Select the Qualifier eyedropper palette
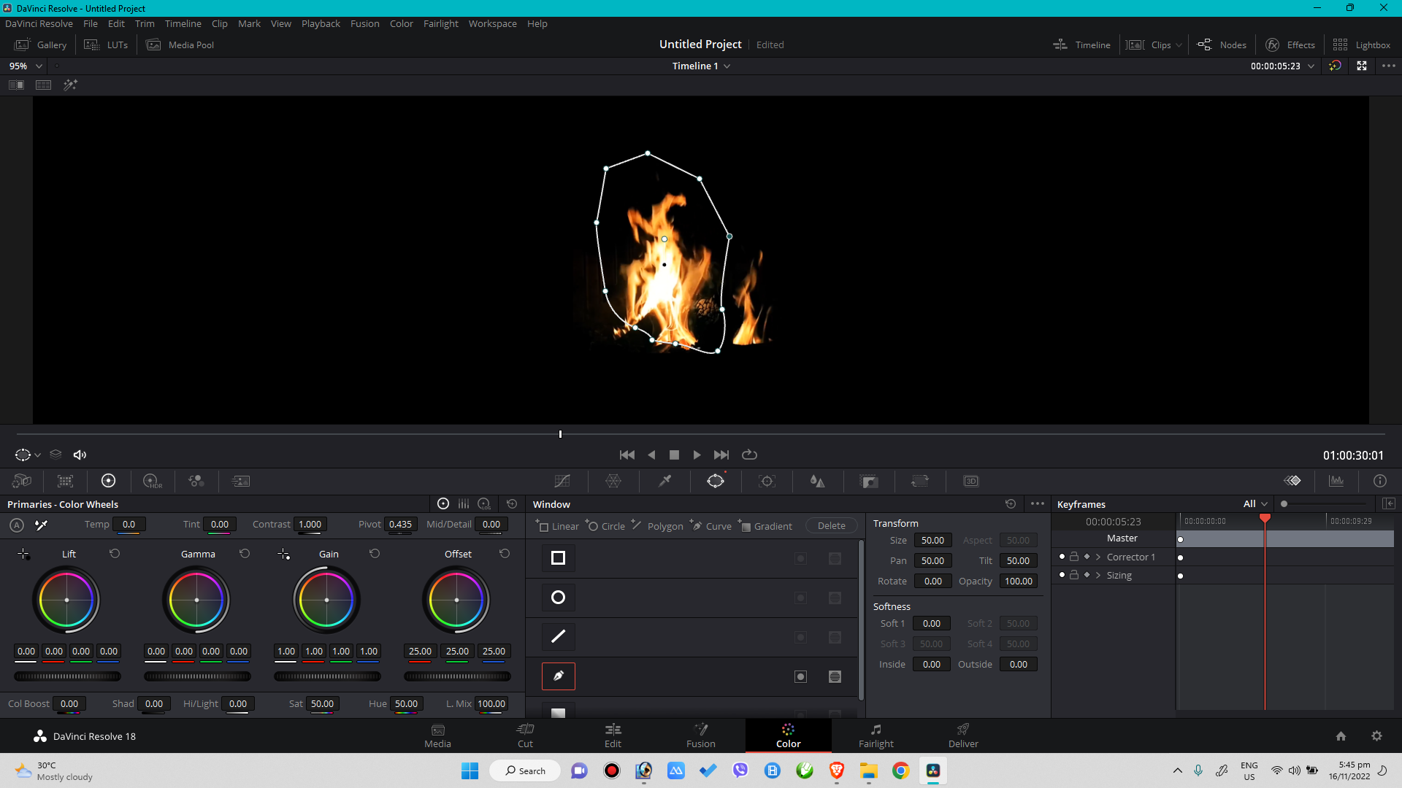1402x788 pixels. coord(664,481)
